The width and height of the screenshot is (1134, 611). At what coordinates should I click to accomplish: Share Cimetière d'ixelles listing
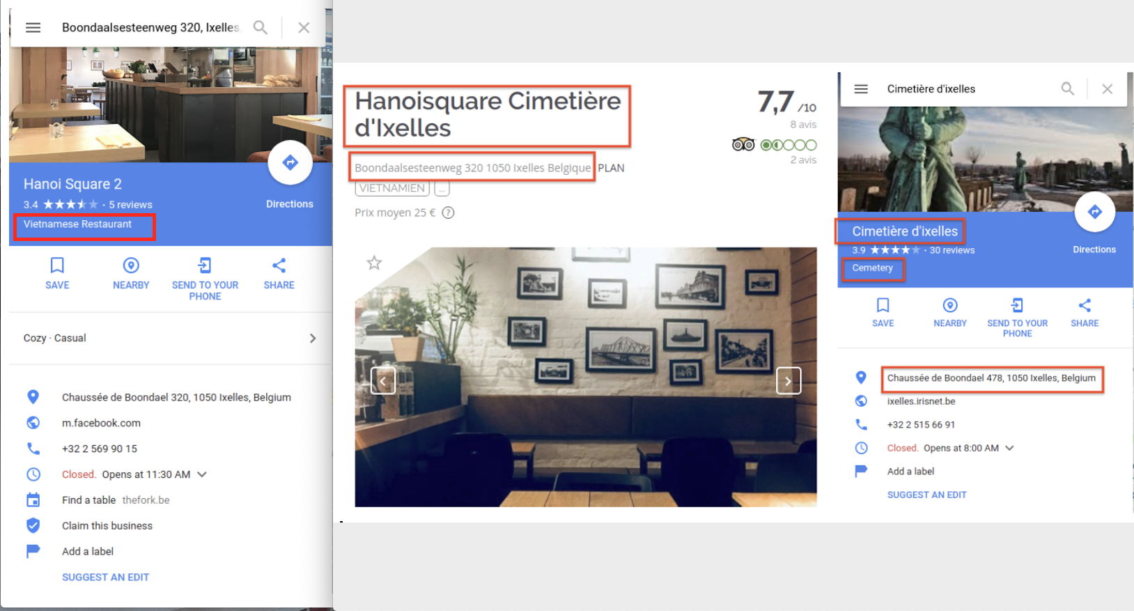(x=1085, y=312)
